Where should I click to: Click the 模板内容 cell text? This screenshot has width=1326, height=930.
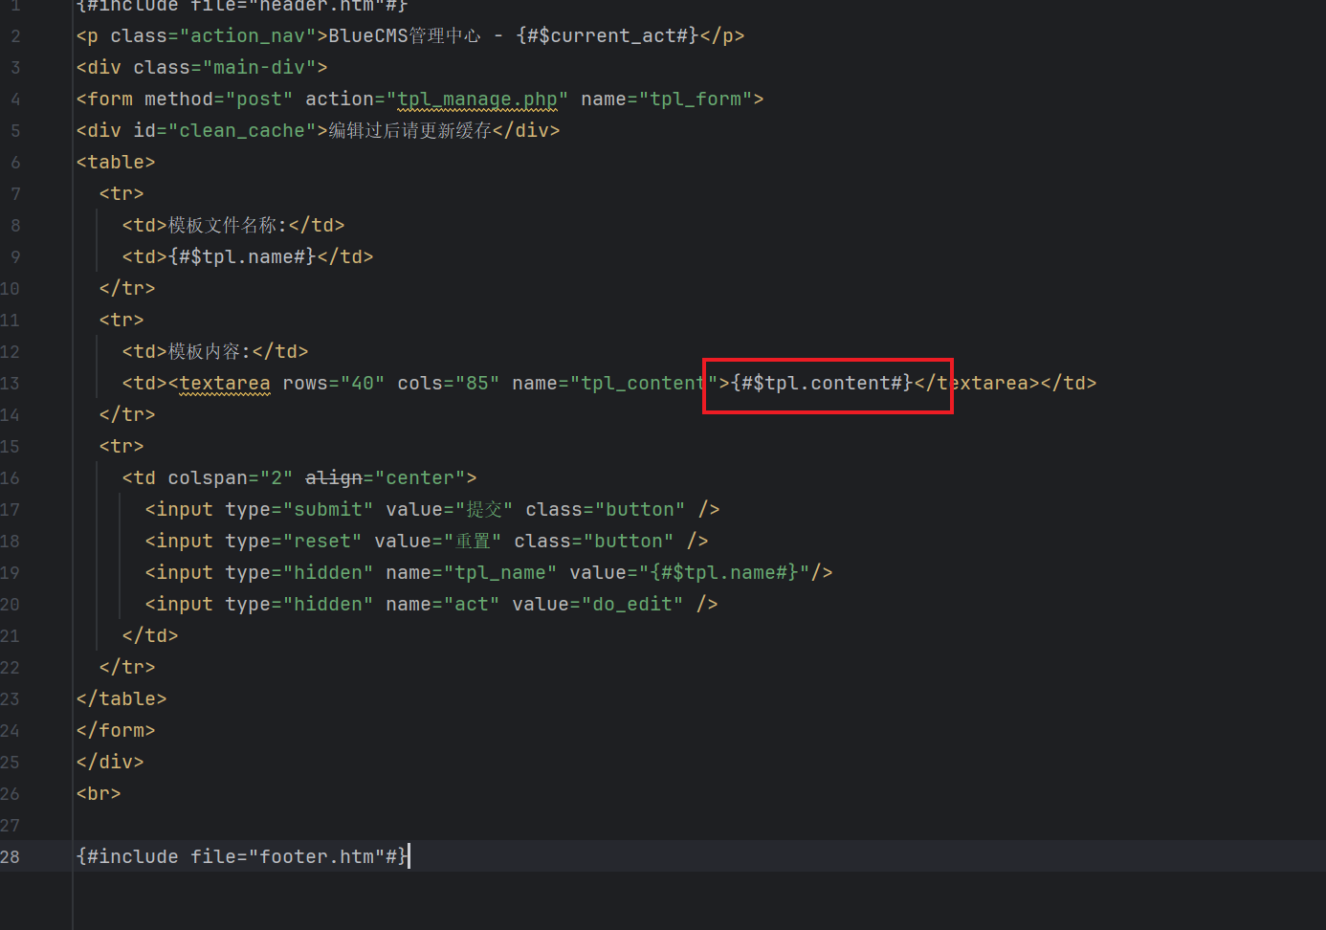tap(205, 352)
